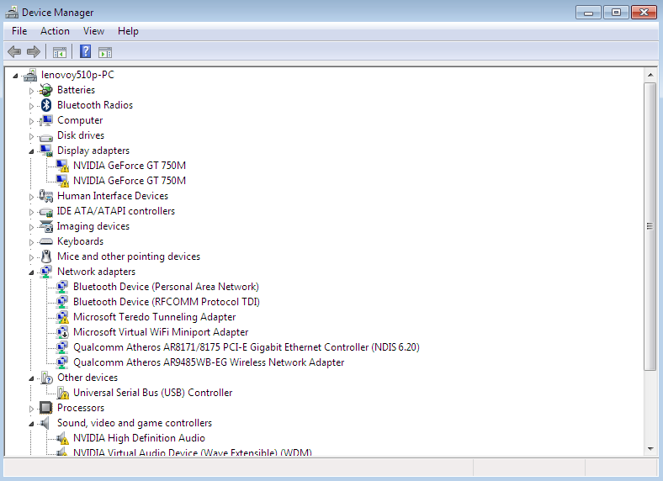
Task: Click the Microsoft Virtual WiFi Miniport Adapter icon
Action: point(62,332)
